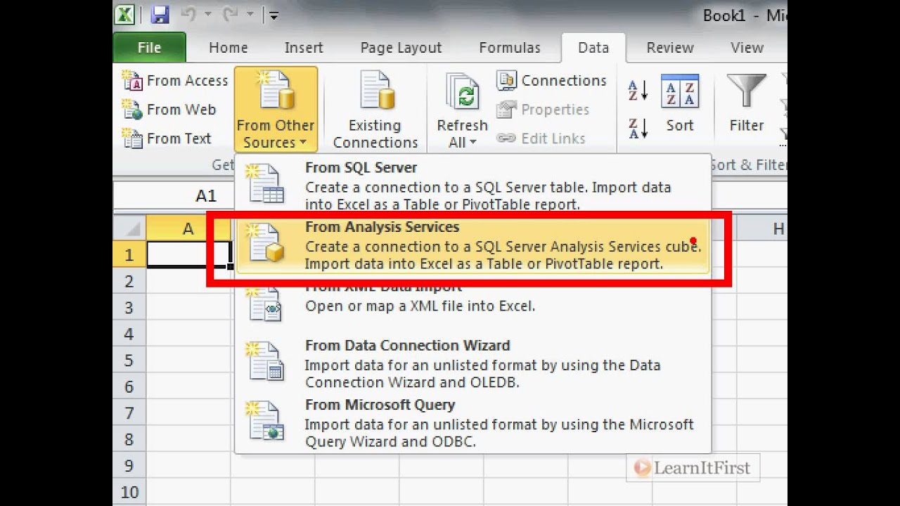Open Customize Quick Access Toolbar dropdown
The width and height of the screenshot is (900, 506).
tap(274, 15)
